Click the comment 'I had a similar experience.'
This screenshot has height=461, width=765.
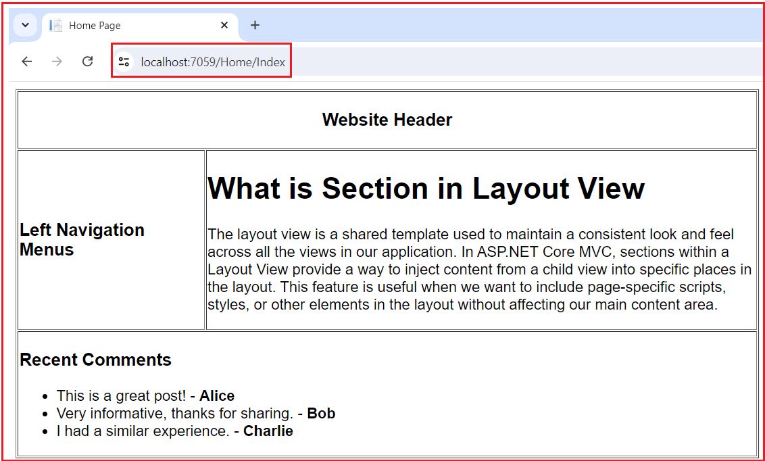(143, 431)
